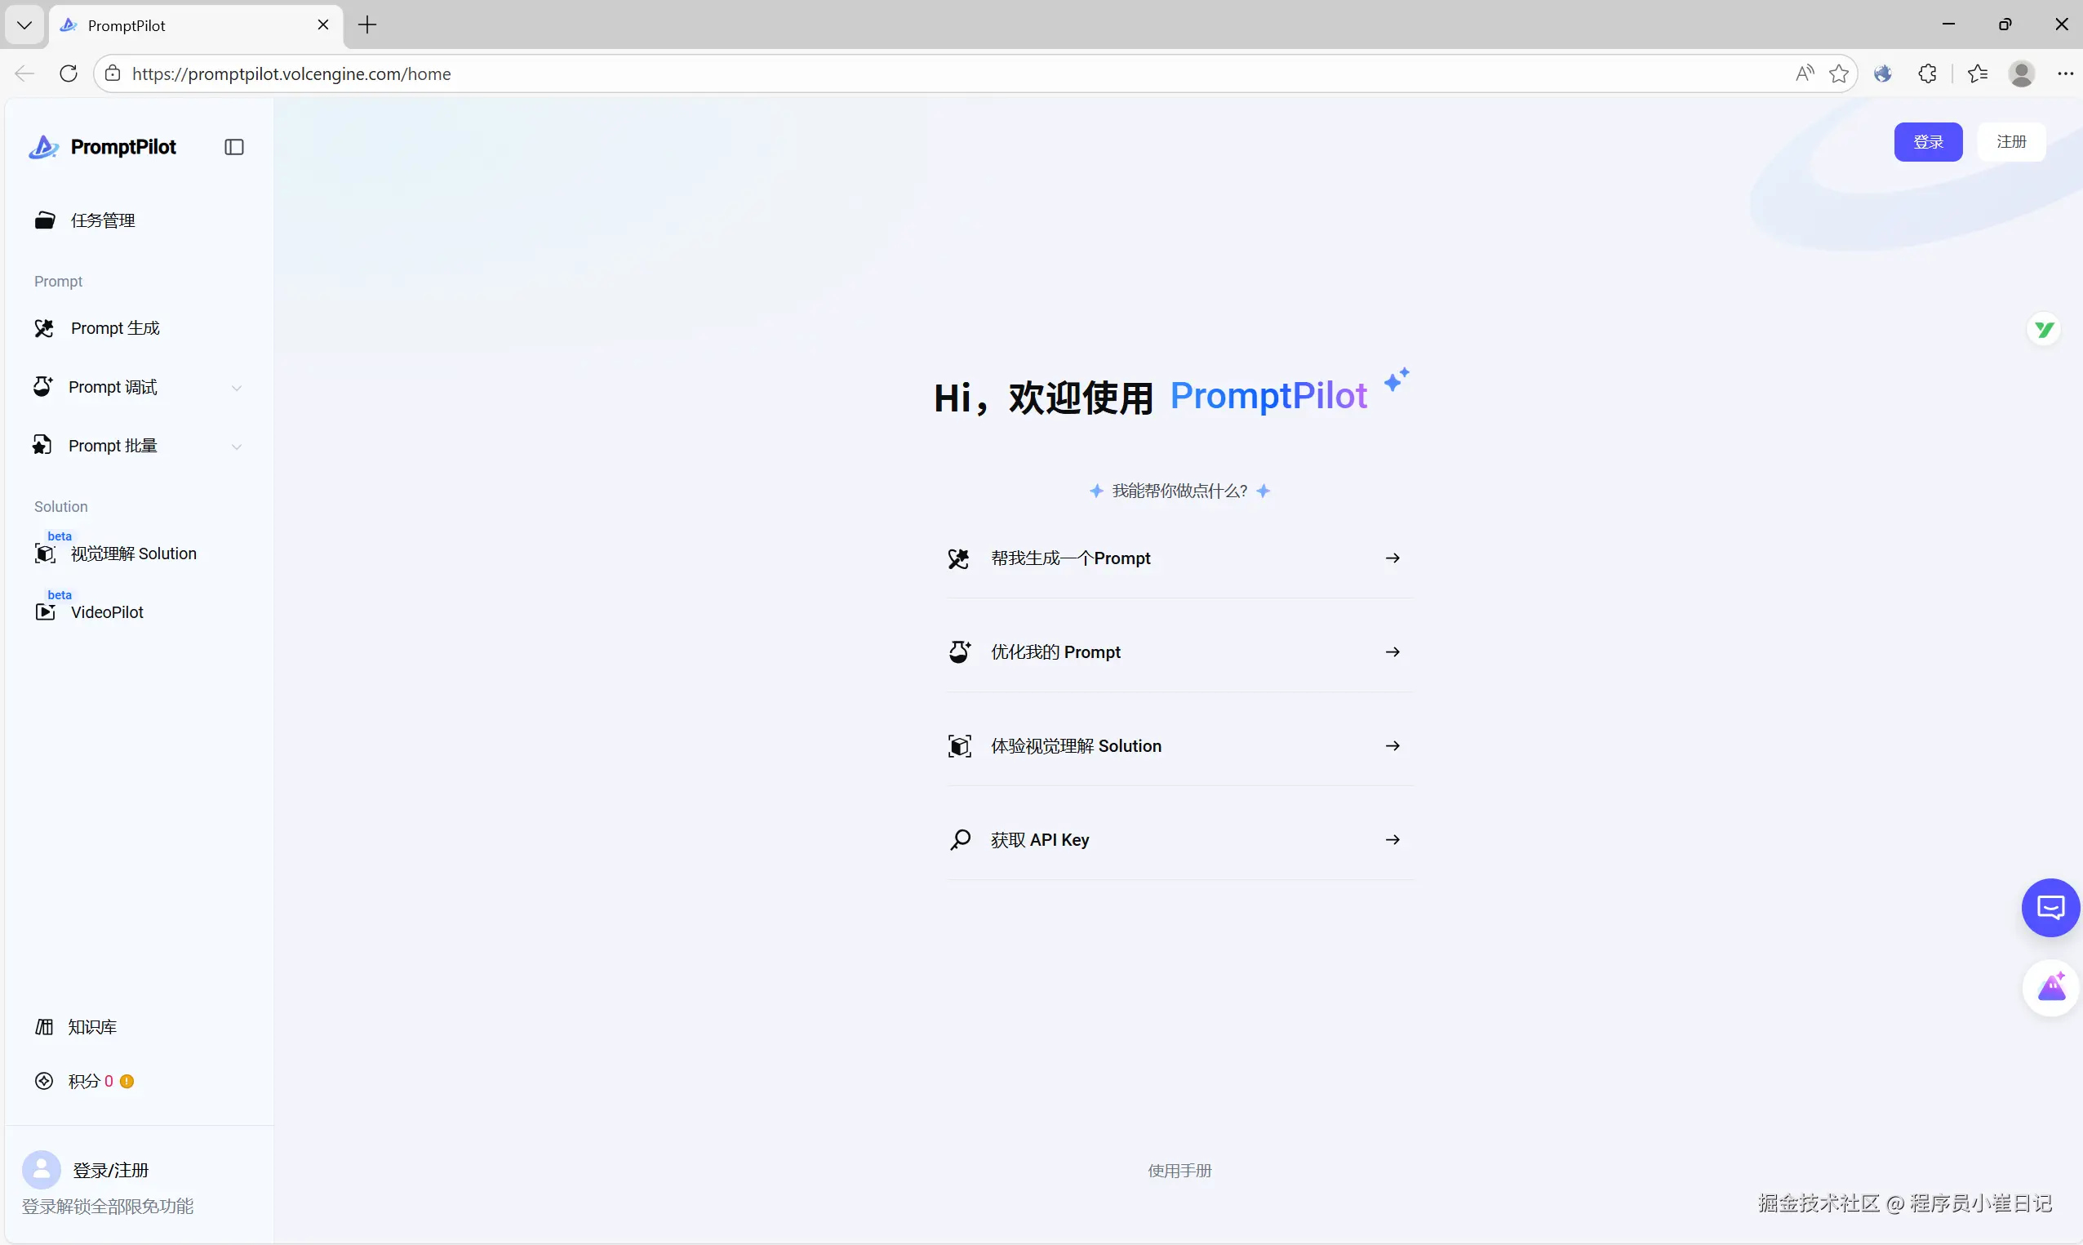2083x1245 pixels.
Task: Open 任务管理 in the sidebar
Action: [102, 220]
